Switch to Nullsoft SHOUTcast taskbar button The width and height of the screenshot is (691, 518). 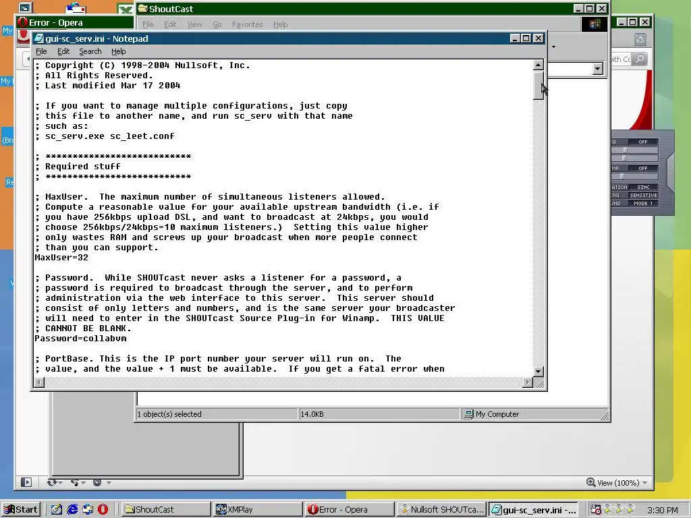coord(441,509)
